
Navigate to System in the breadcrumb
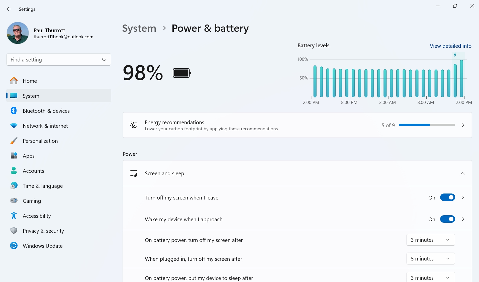pyautogui.click(x=139, y=28)
